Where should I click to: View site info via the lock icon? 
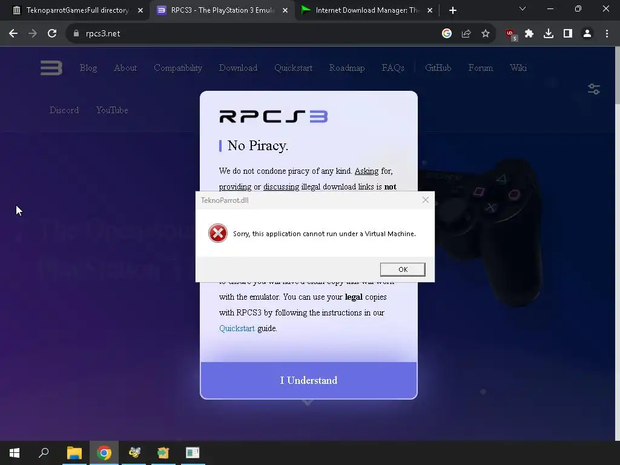pyautogui.click(x=76, y=34)
